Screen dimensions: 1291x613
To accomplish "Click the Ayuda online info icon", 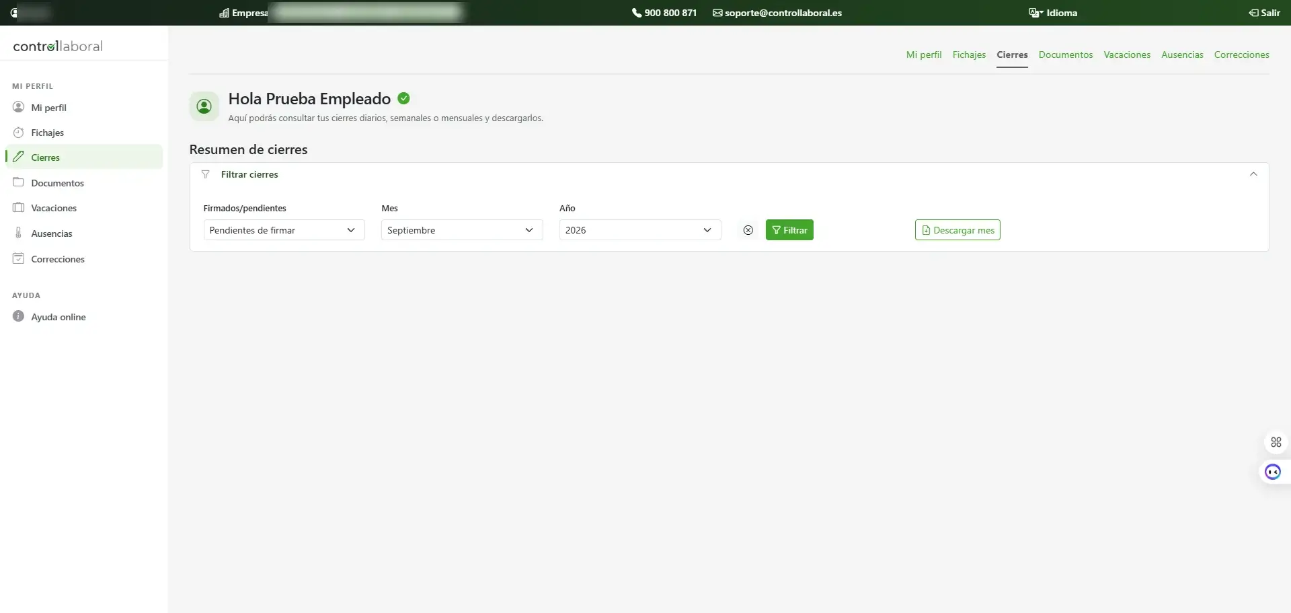I will click(x=18, y=316).
